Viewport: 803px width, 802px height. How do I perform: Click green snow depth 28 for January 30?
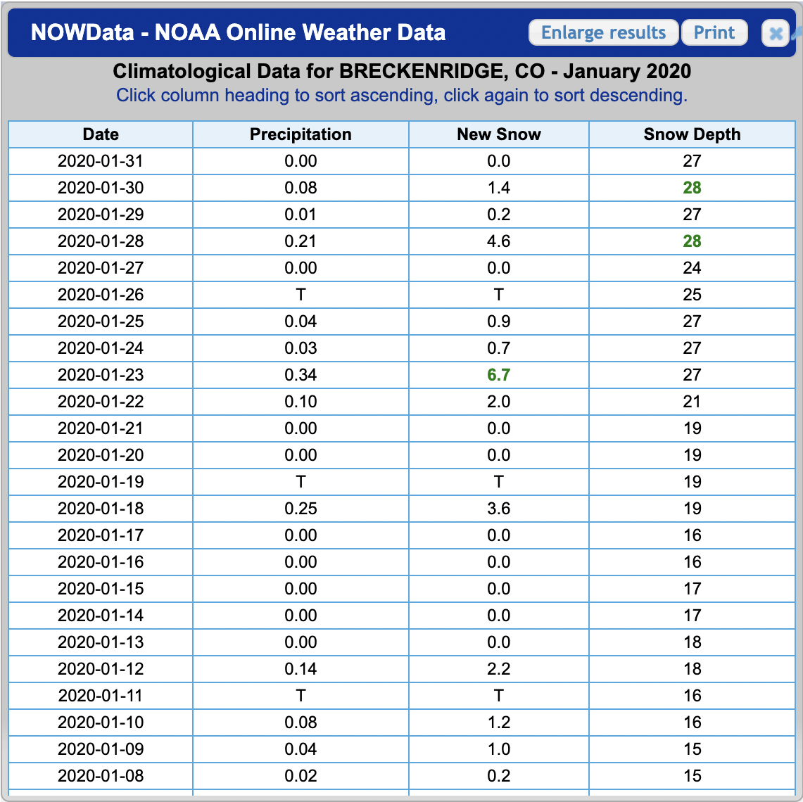[x=692, y=188]
